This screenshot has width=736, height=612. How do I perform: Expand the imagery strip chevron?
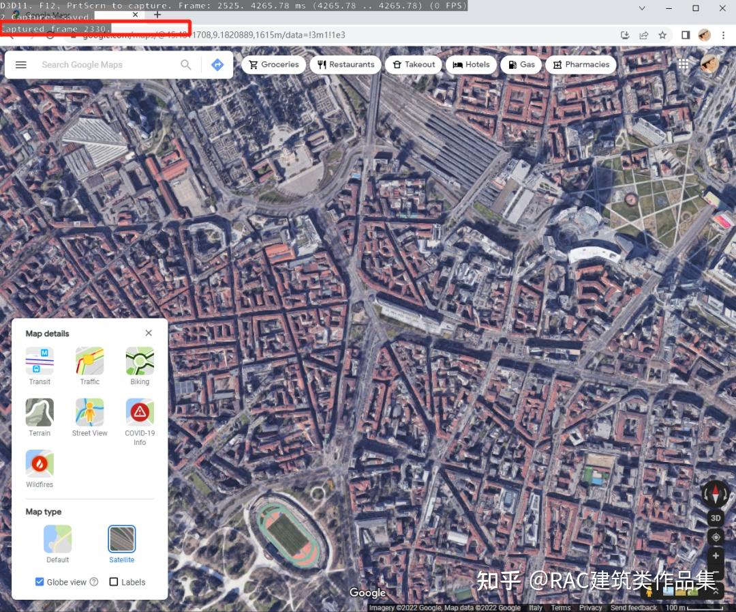[x=716, y=592]
